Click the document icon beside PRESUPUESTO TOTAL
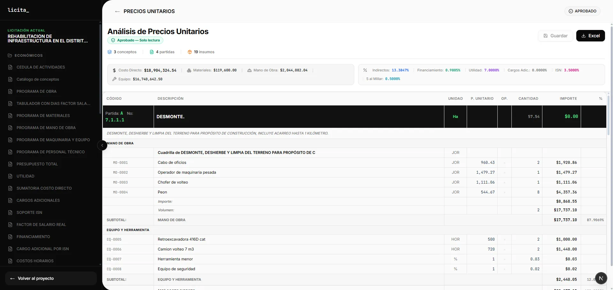 (x=10, y=164)
